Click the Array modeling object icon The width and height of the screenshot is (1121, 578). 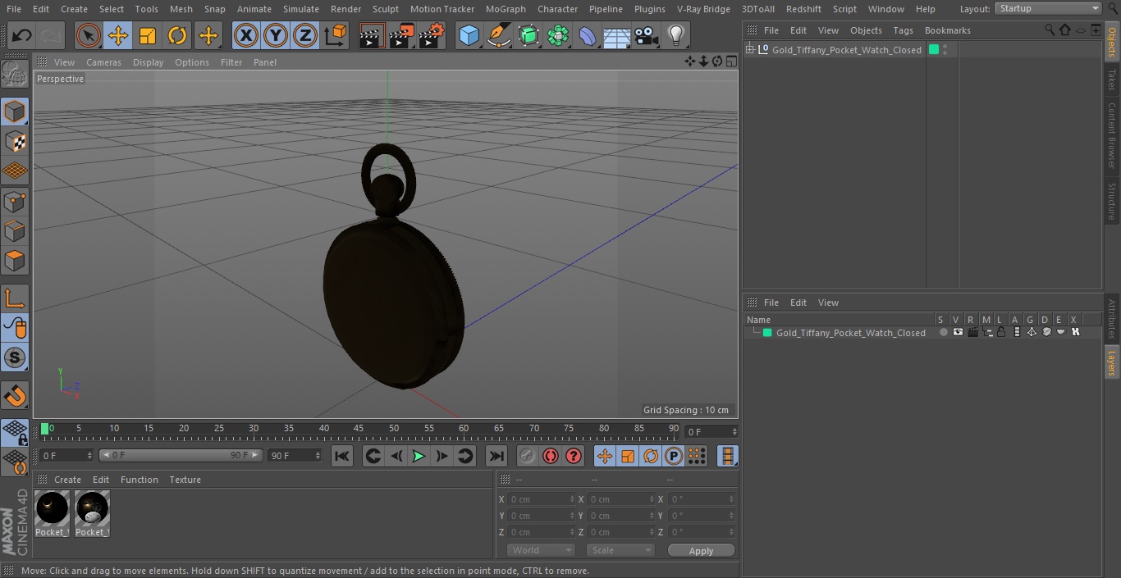(558, 36)
